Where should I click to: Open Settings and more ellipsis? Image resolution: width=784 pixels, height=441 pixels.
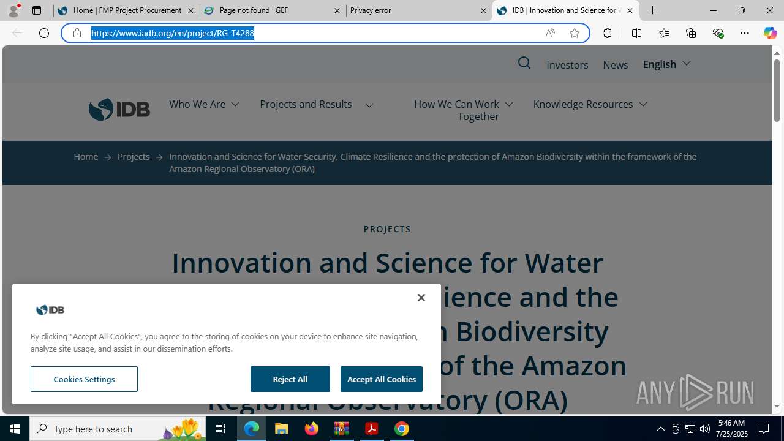point(745,33)
